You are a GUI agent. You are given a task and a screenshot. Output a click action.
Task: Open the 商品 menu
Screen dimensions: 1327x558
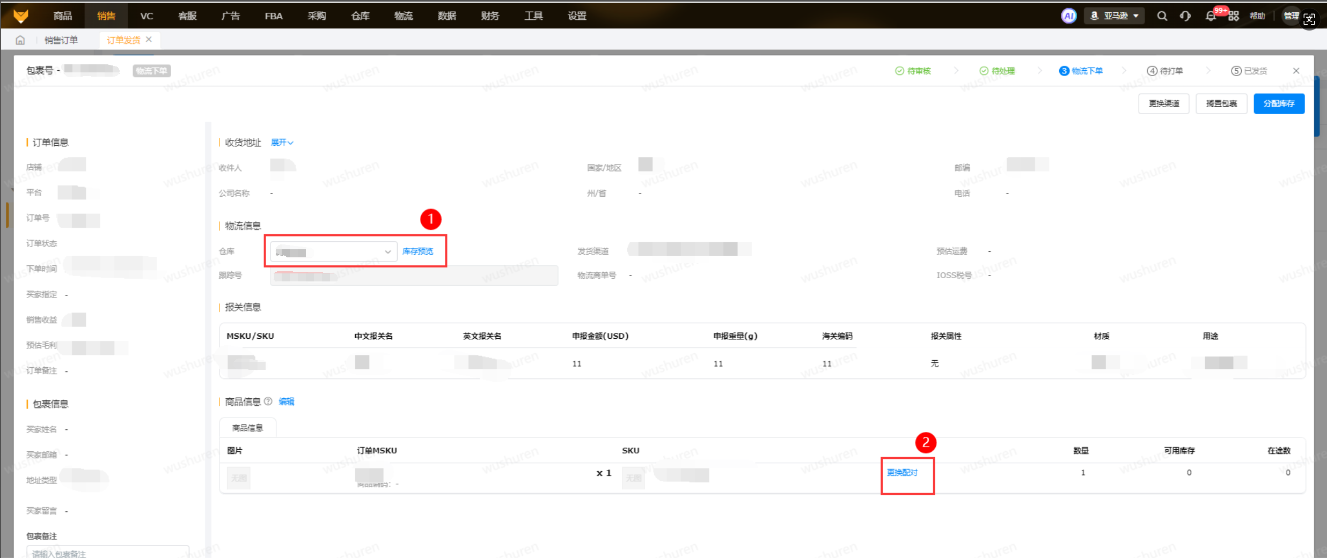[63, 16]
